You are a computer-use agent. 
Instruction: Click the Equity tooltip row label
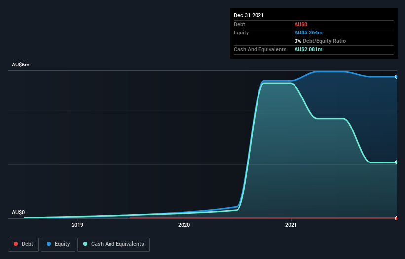click(241, 32)
